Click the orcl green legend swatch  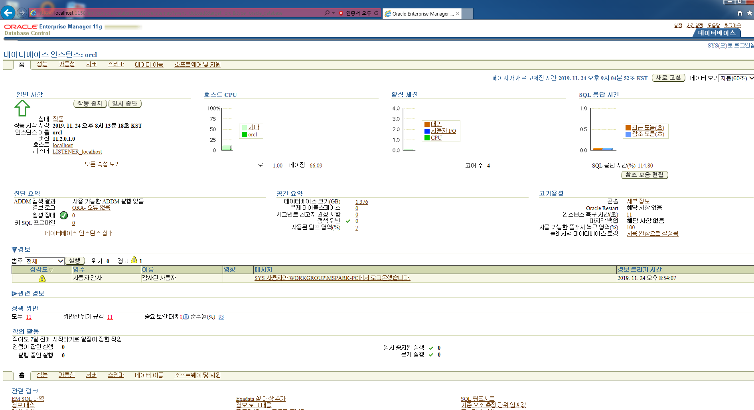[x=245, y=135]
